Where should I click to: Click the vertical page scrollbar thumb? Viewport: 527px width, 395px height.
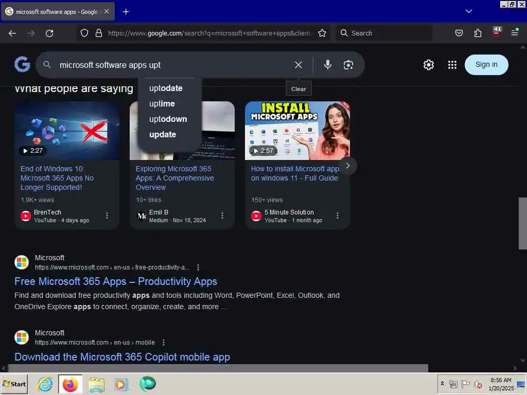coord(523,223)
